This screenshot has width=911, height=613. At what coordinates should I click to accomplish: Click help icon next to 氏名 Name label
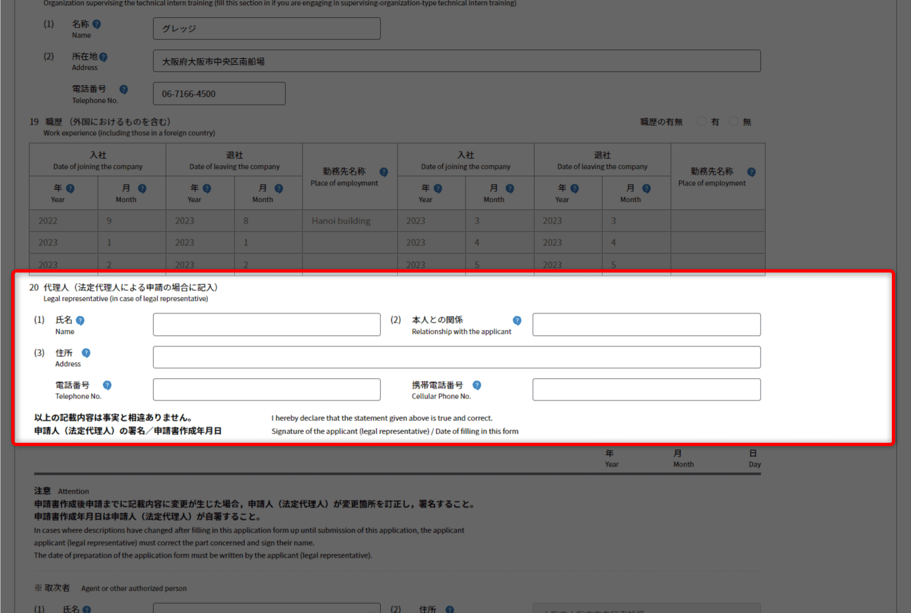point(80,321)
